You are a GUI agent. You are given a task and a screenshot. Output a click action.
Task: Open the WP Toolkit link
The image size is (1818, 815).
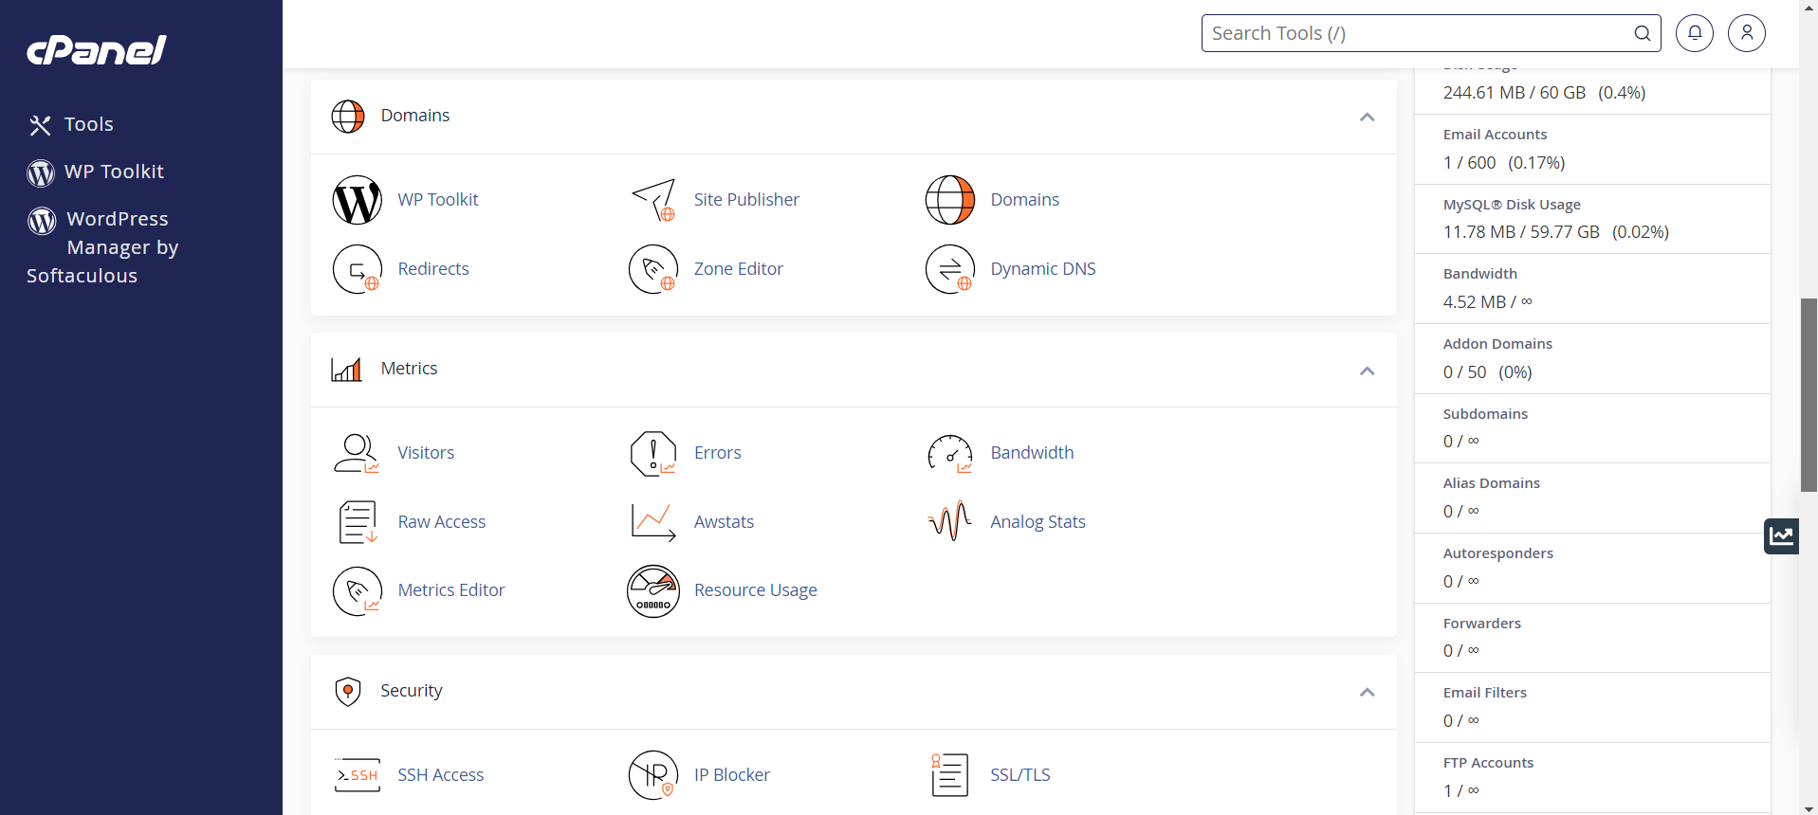[438, 200]
